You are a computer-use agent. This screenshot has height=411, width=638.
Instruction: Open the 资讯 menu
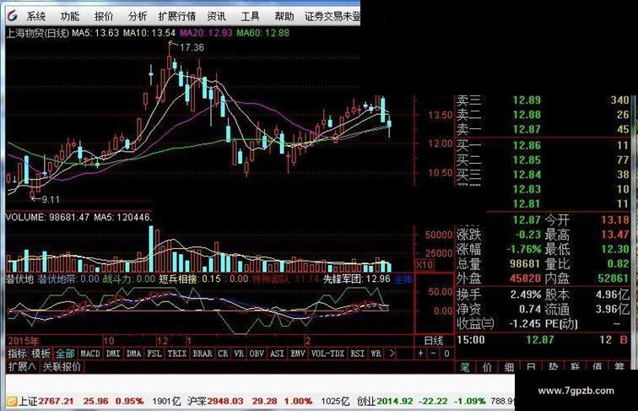pos(216,16)
